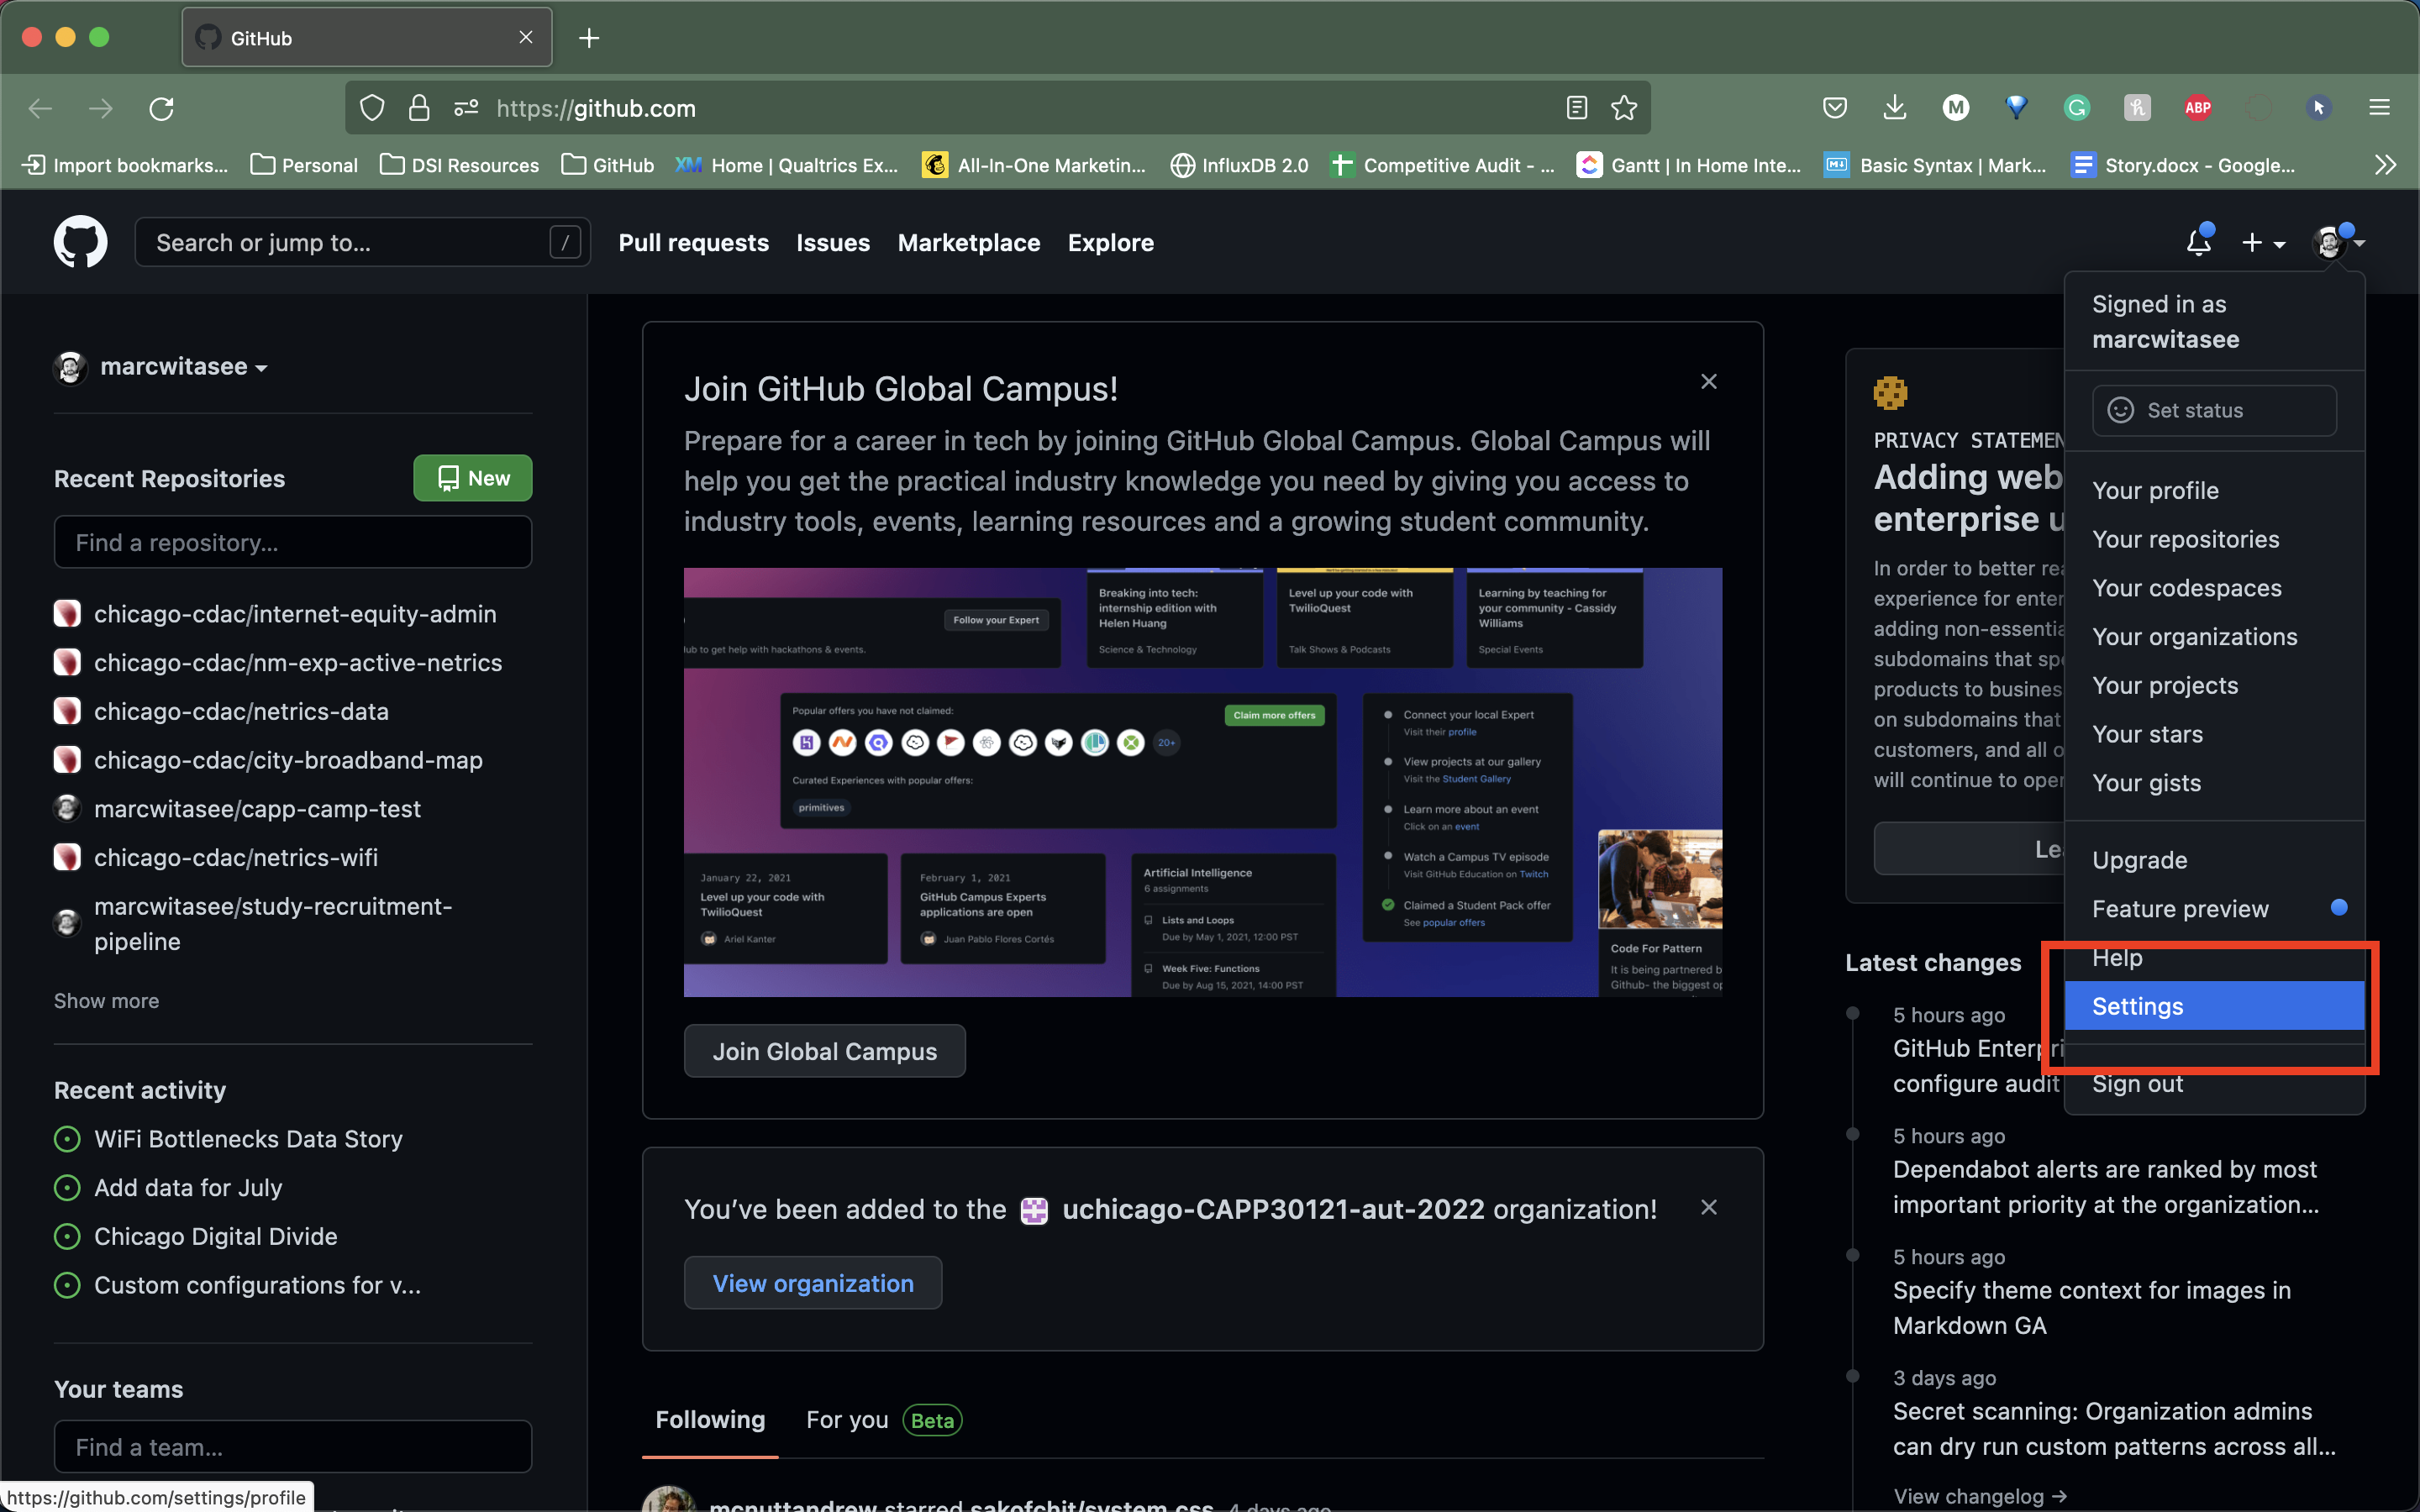Click the smiley icon in Set status
The image size is (2420, 1512).
[x=2120, y=410]
